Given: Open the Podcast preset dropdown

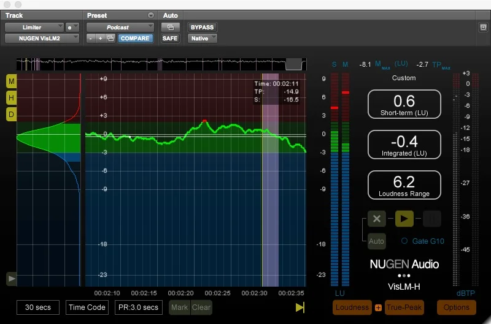Looking at the screenshot, I should coord(120,27).
